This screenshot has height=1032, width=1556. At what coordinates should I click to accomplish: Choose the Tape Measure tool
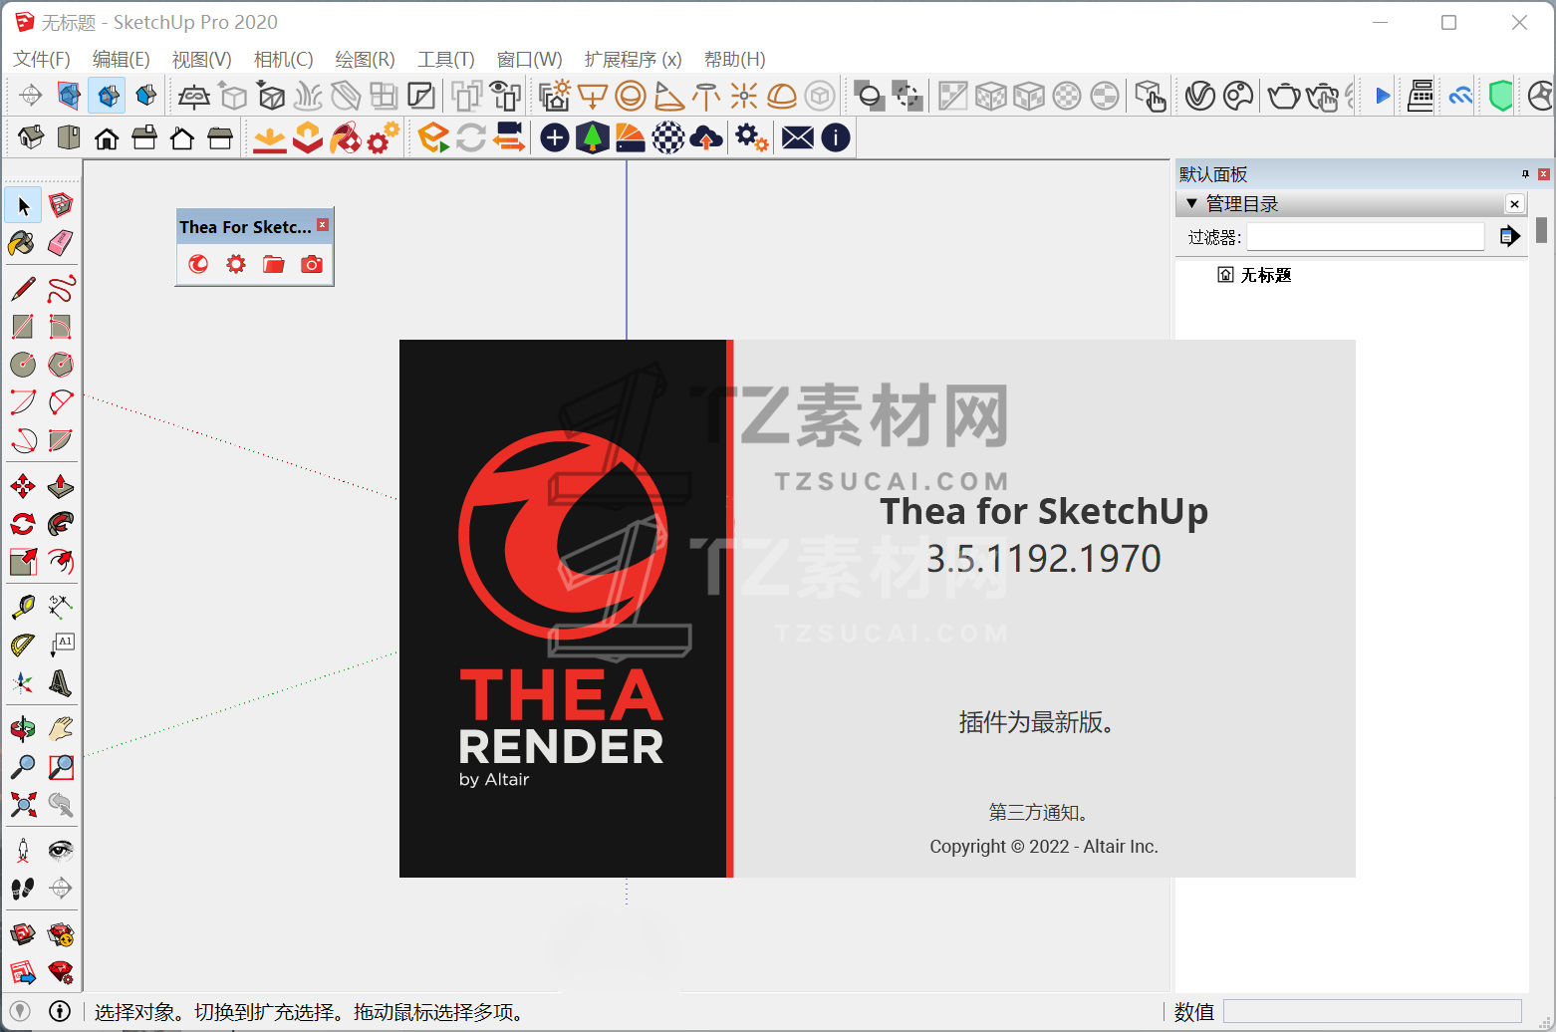(22, 607)
